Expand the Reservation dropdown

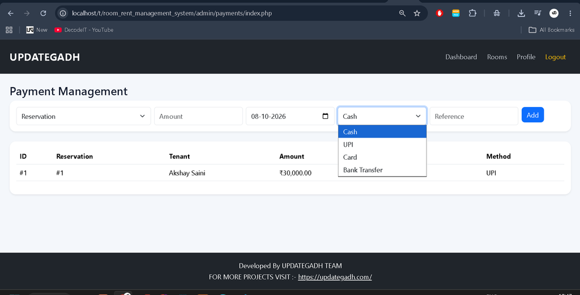click(84, 116)
